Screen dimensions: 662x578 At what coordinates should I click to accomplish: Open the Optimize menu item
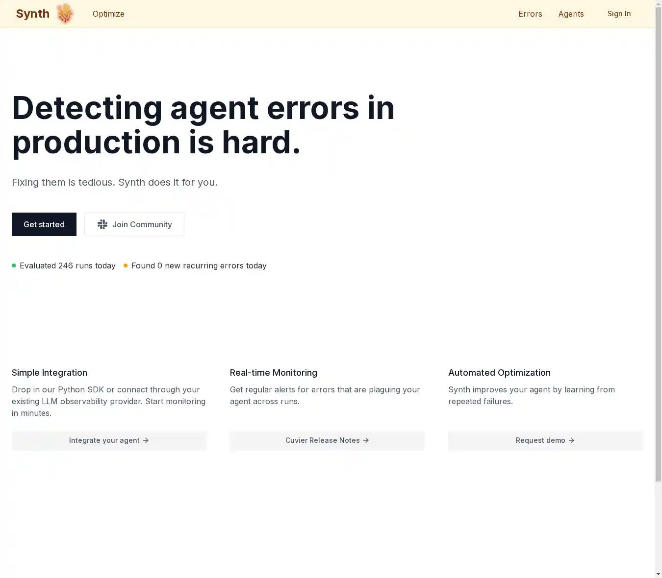click(x=108, y=14)
